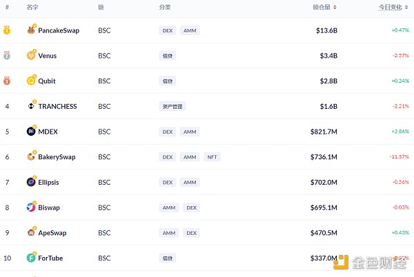414x277 pixels.
Task: Sort by 锁仓量 column header
Action: click(324, 7)
